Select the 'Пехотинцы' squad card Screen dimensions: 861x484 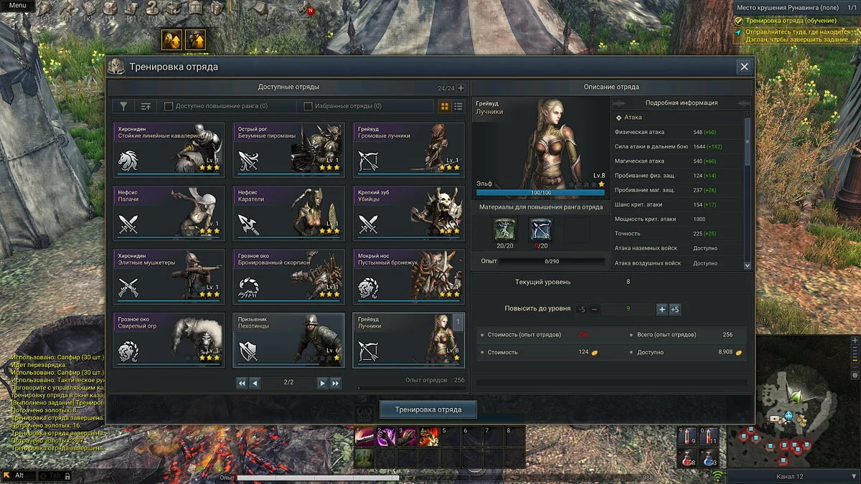pyautogui.click(x=288, y=340)
